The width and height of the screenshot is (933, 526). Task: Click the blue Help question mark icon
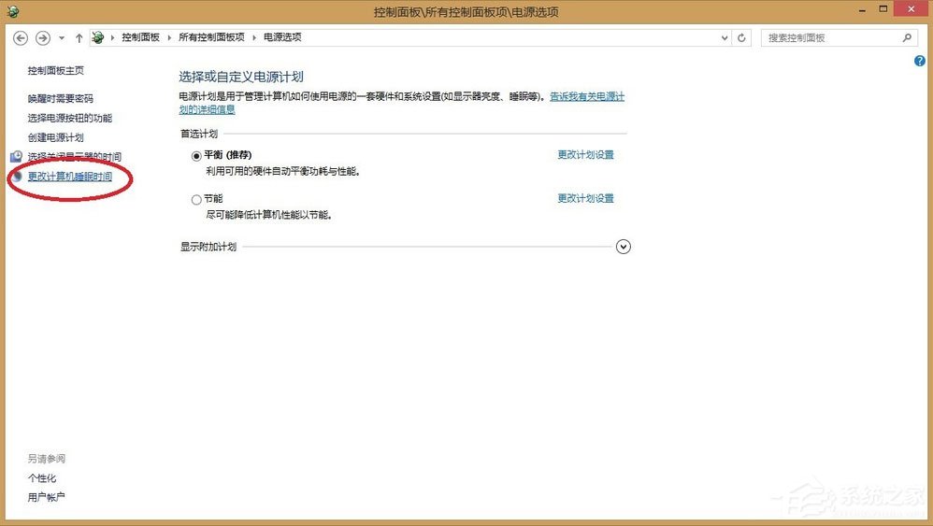pos(920,61)
